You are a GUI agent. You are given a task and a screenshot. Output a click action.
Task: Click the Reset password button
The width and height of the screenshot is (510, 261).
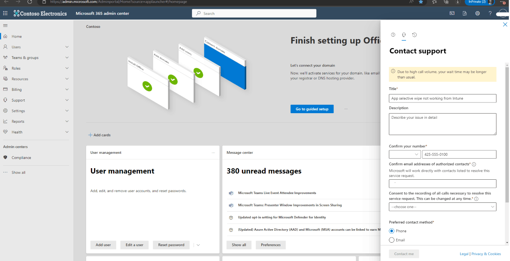[x=171, y=245]
